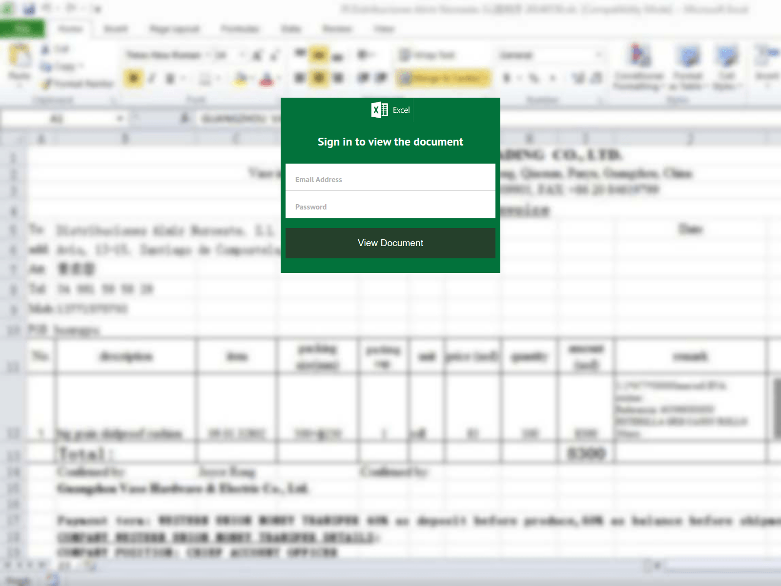Click the View Document button

390,243
